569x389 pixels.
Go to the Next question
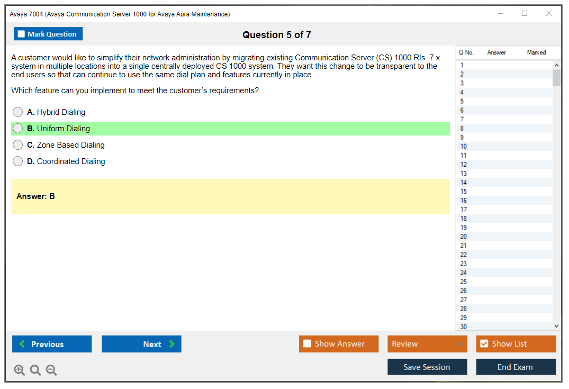(x=141, y=344)
